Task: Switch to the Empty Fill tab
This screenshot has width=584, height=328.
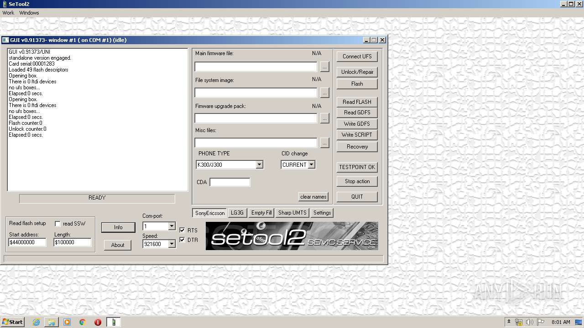Action: click(x=261, y=213)
